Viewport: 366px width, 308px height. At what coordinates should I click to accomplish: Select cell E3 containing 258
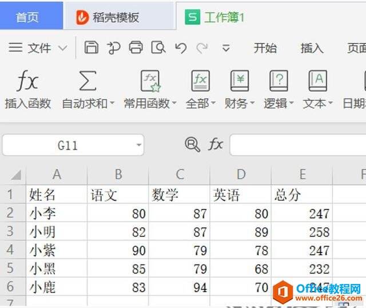pos(302,232)
